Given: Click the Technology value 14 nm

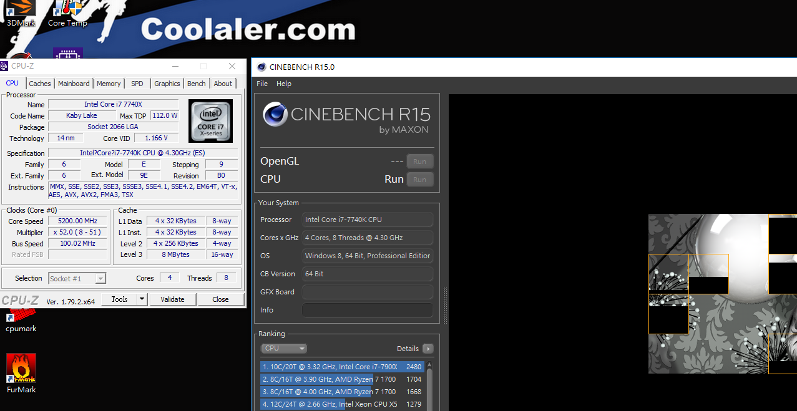Looking at the screenshot, I should pos(64,138).
